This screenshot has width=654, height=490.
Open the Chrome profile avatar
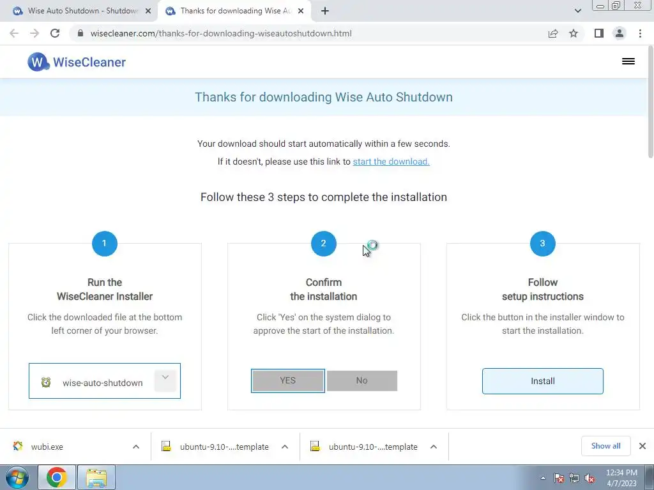(620, 33)
